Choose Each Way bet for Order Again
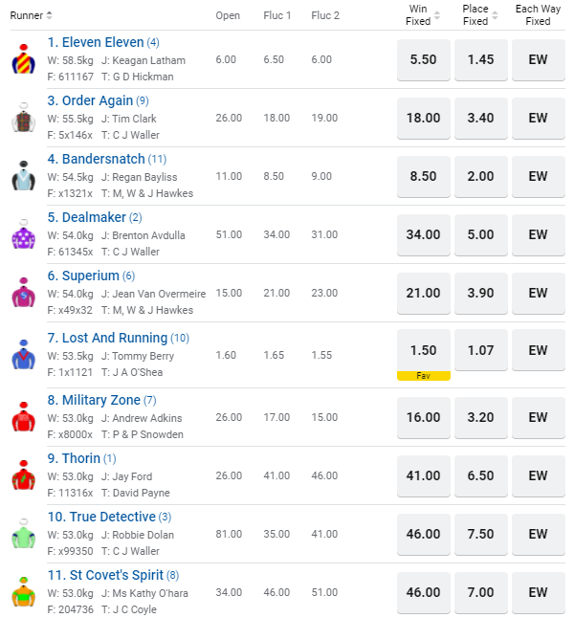 click(x=538, y=118)
